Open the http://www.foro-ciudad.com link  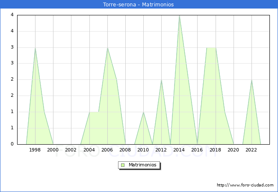coord(245,185)
